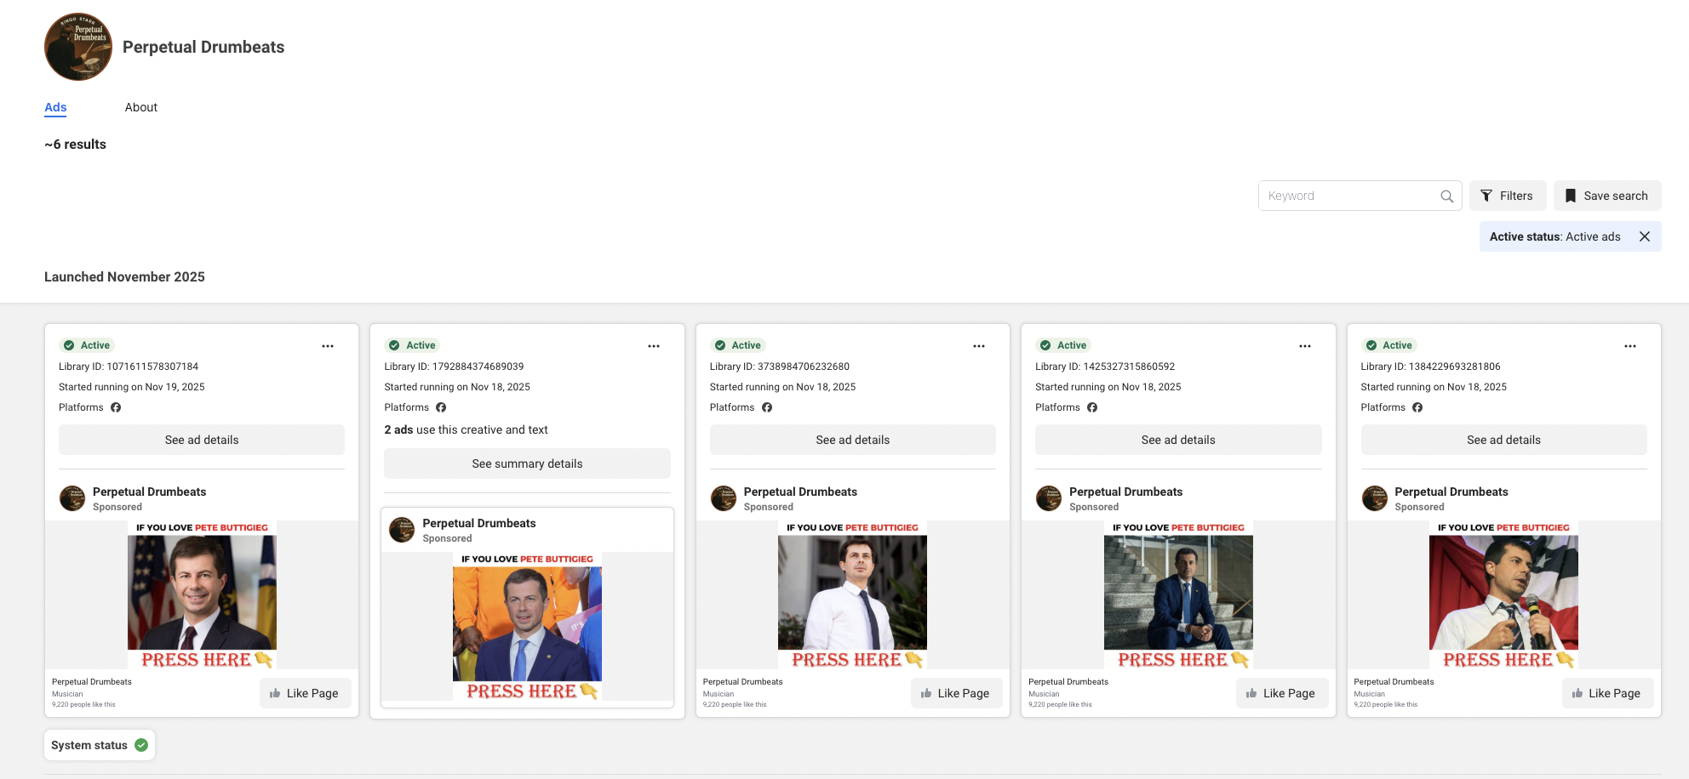Click Like Page on the first ad

305,693
